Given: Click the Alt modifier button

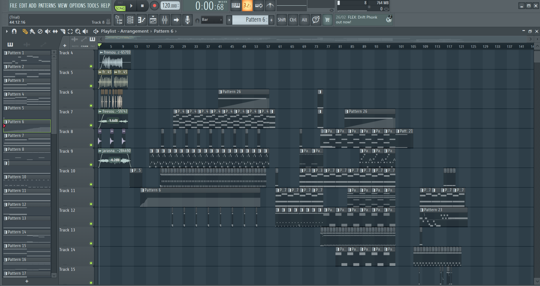Looking at the screenshot, I should click(x=304, y=20).
